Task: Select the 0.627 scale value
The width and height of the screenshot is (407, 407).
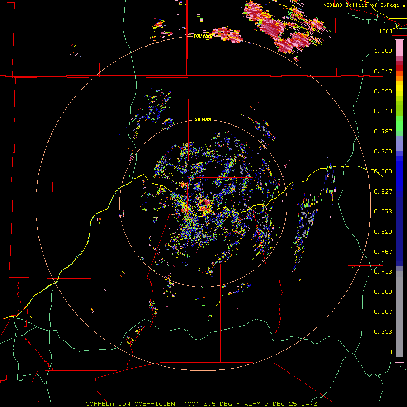Action: 383,192
